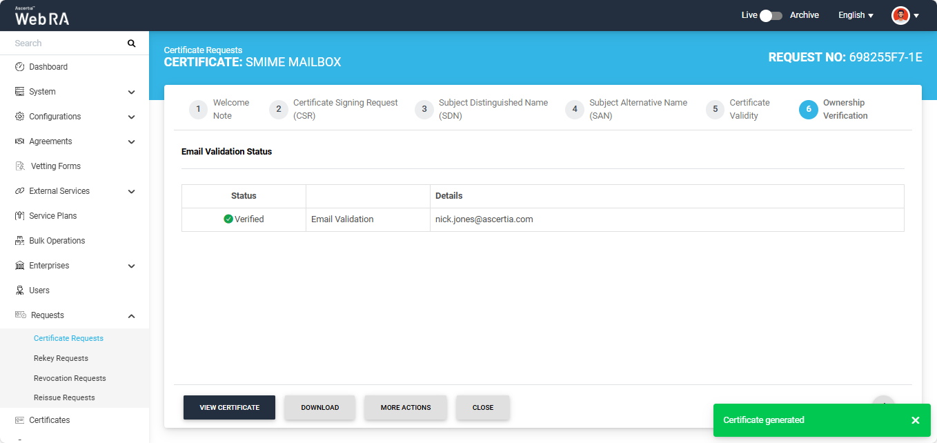Viewport: 937px width, 443px height.
Task: Click the Download button
Action: (x=319, y=407)
